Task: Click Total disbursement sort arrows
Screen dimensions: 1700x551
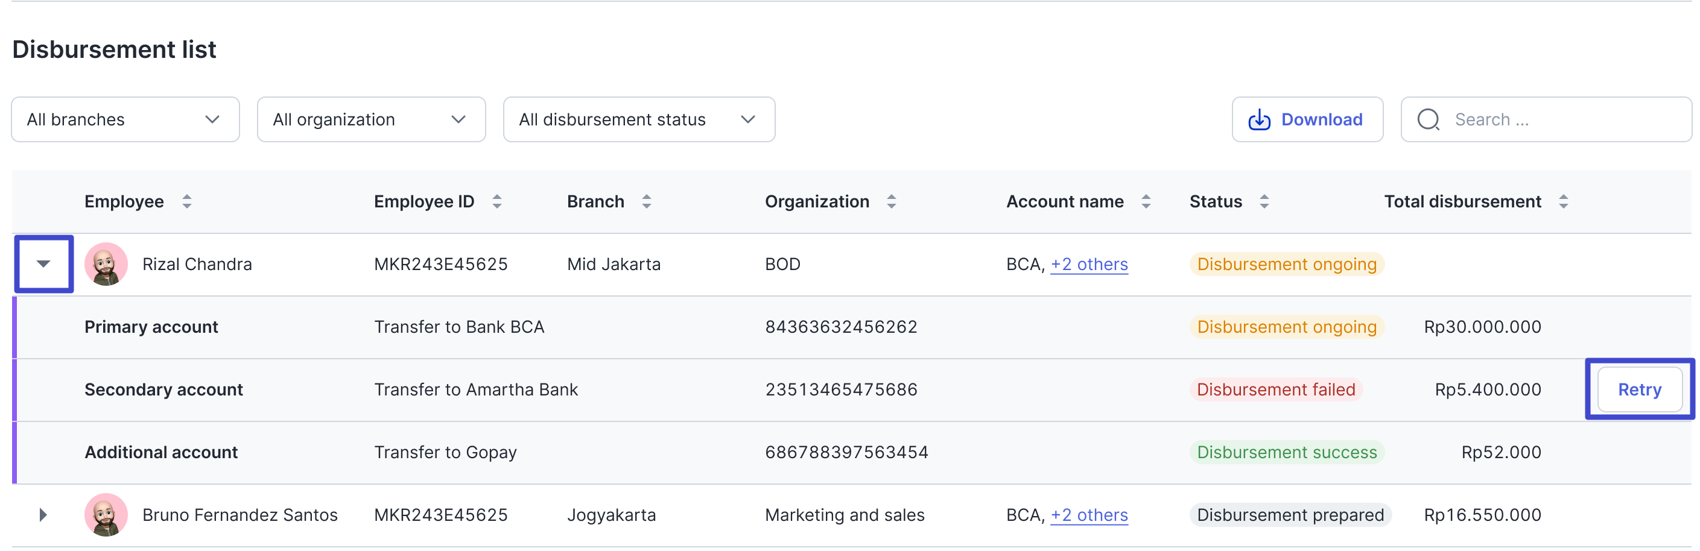Action: pyautogui.click(x=1562, y=202)
